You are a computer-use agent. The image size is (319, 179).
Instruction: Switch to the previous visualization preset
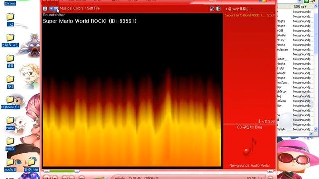[x=51, y=9]
